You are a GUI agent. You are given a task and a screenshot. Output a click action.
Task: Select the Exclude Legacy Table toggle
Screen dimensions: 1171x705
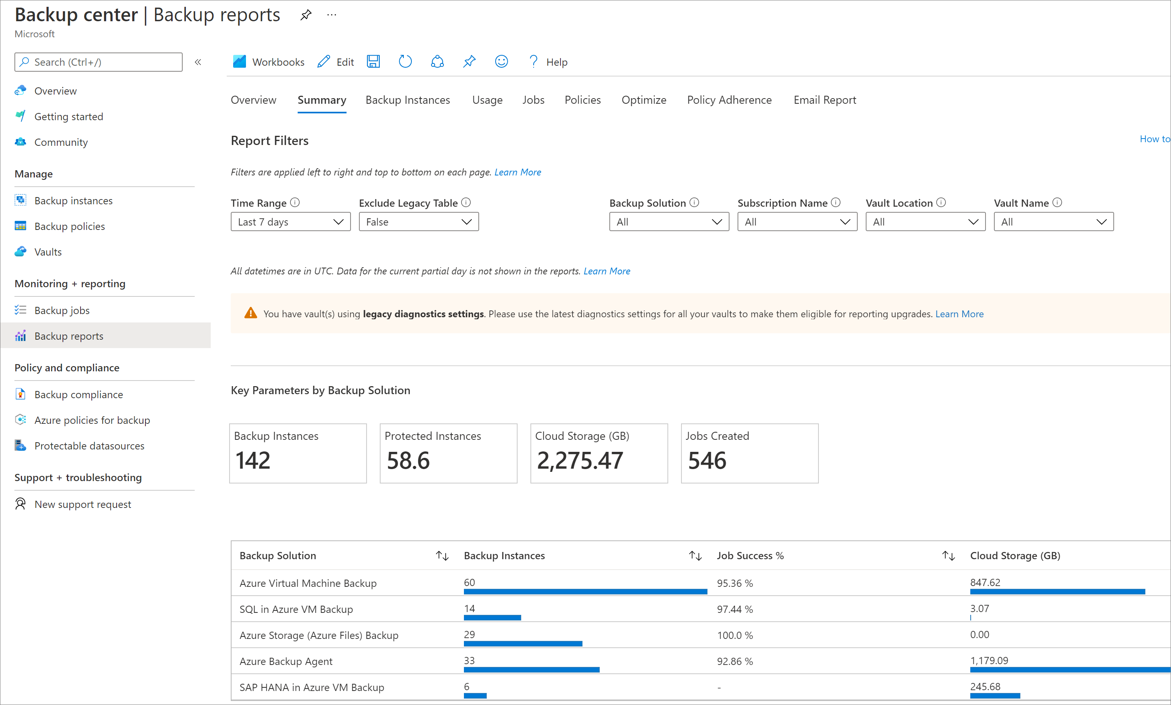(x=418, y=222)
